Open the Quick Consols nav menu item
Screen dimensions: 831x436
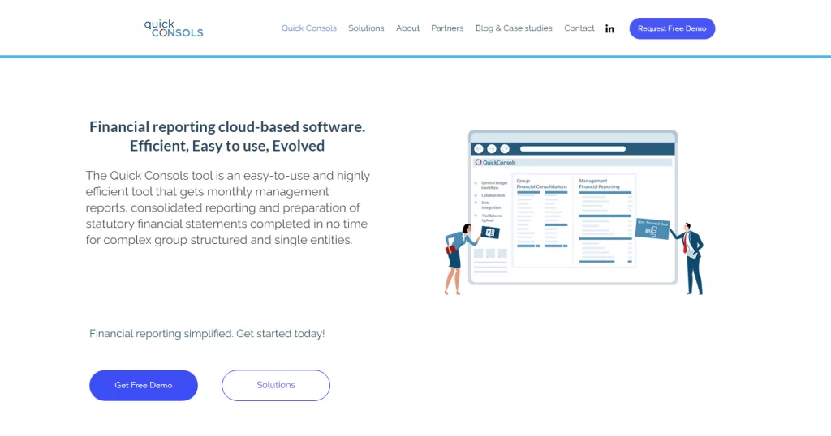308,28
